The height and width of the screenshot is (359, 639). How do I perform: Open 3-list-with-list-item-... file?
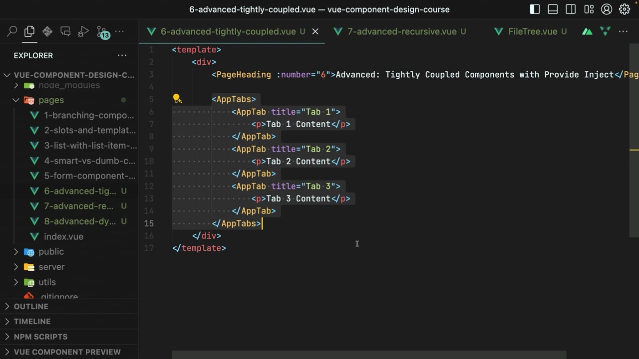point(90,146)
